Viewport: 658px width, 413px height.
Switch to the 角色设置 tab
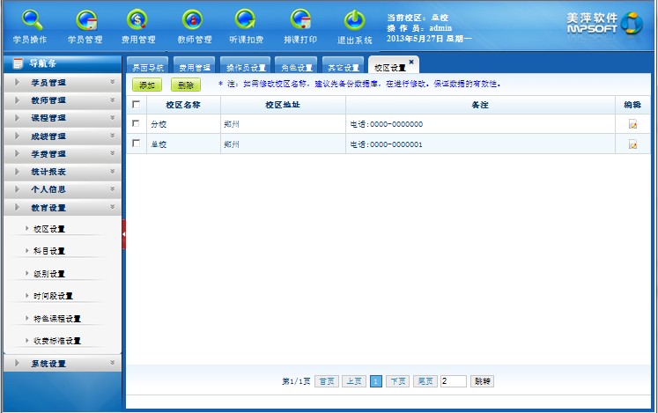297,67
